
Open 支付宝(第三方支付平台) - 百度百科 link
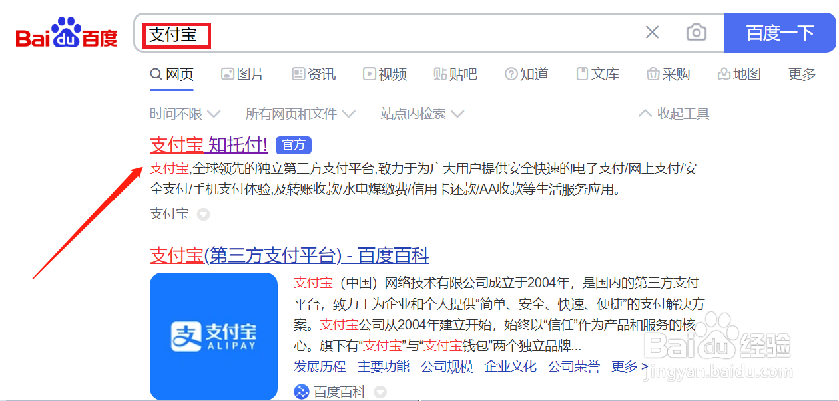[x=290, y=255]
